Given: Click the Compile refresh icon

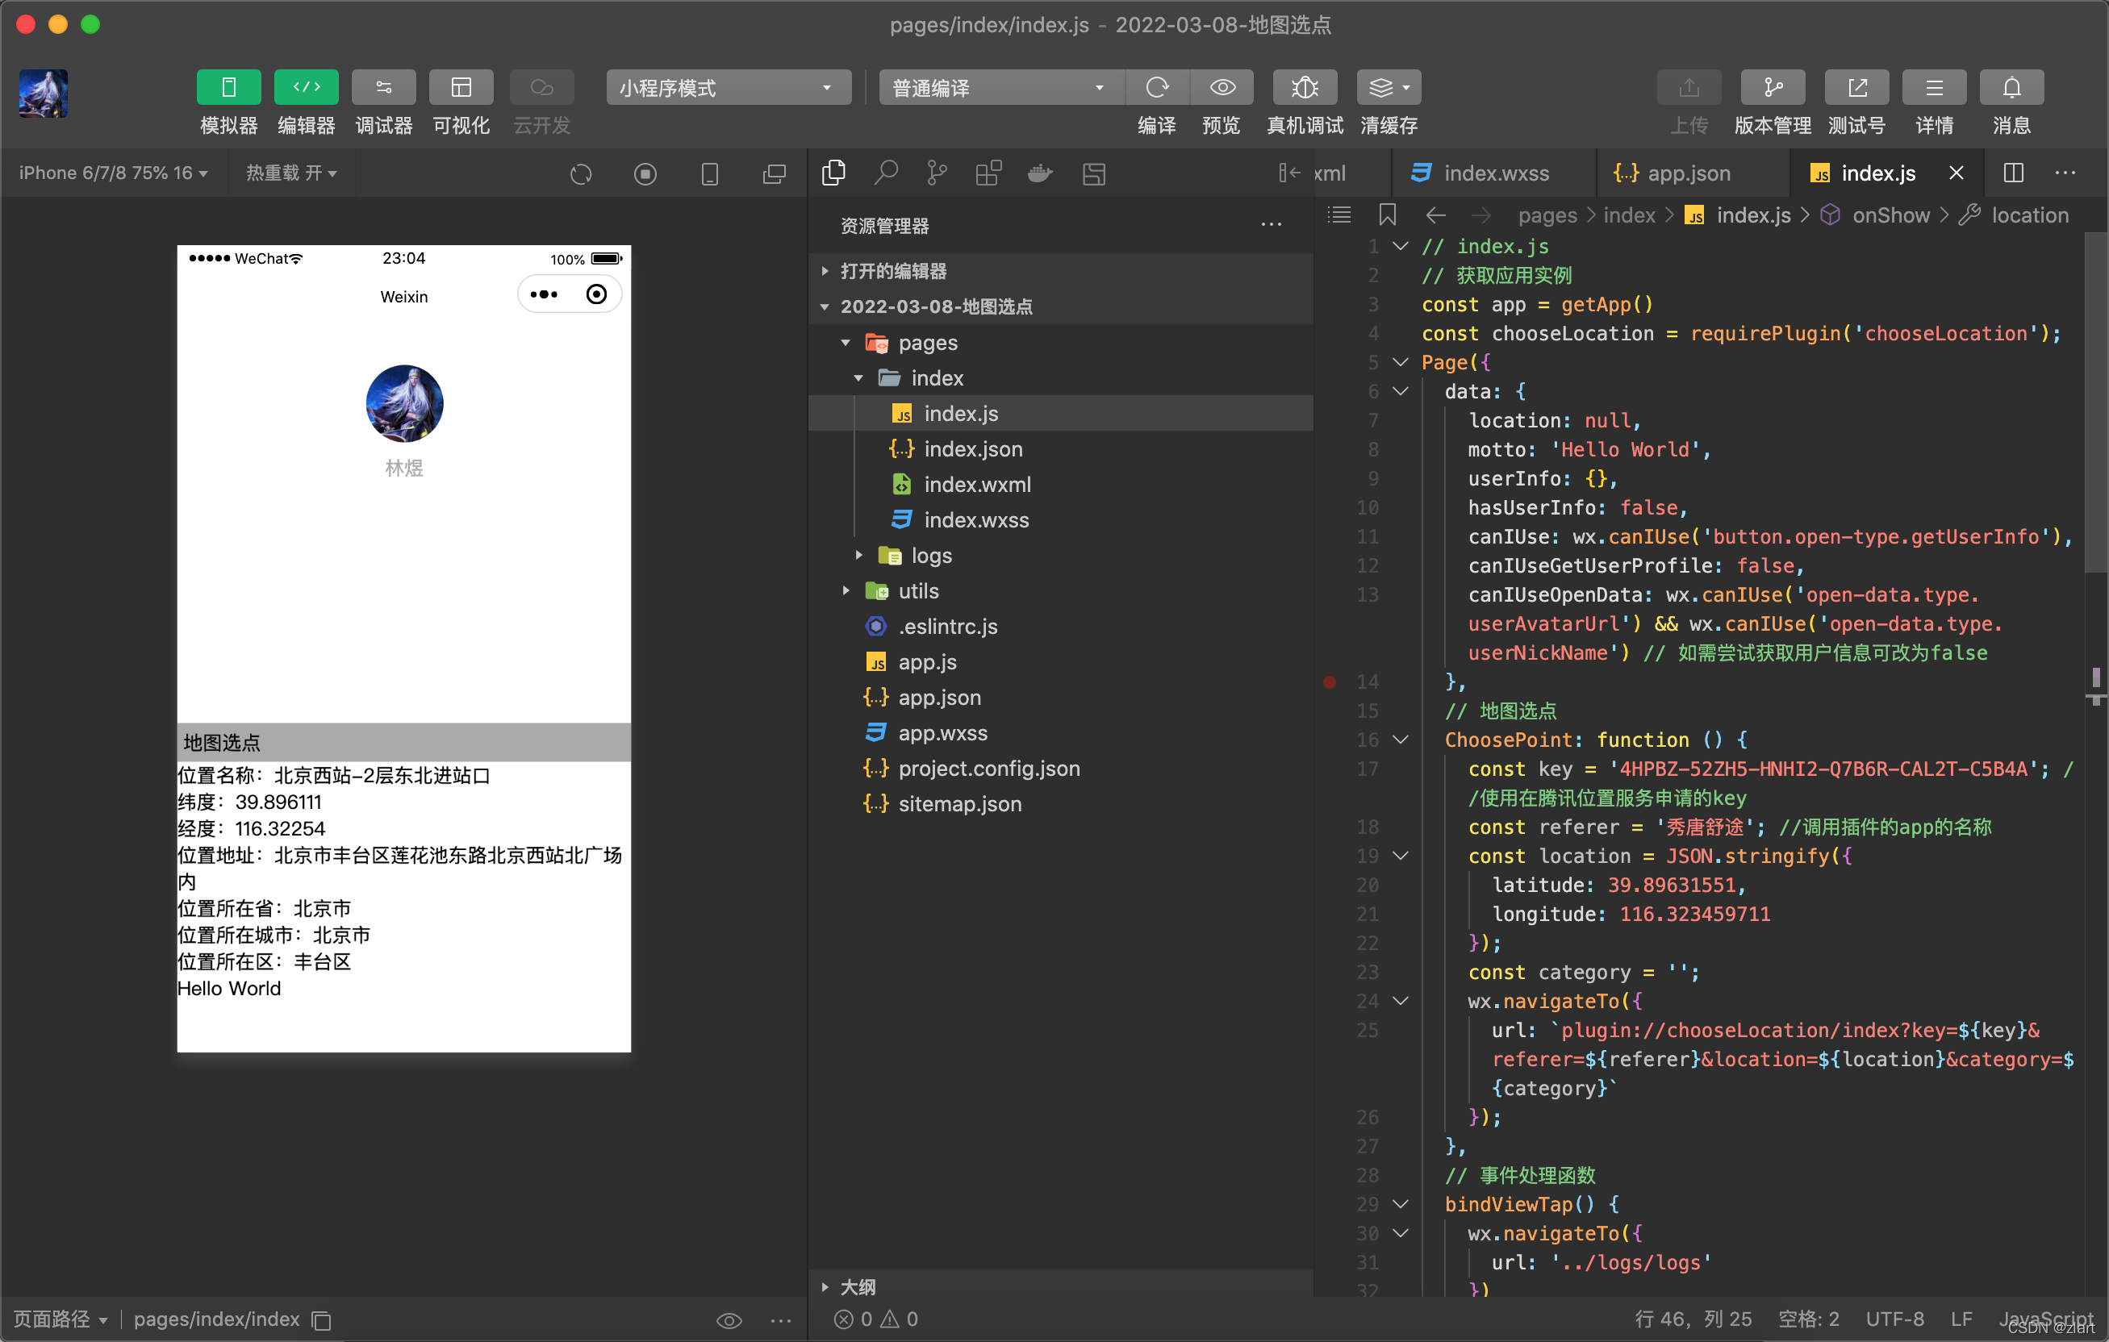Looking at the screenshot, I should pyautogui.click(x=1157, y=88).
